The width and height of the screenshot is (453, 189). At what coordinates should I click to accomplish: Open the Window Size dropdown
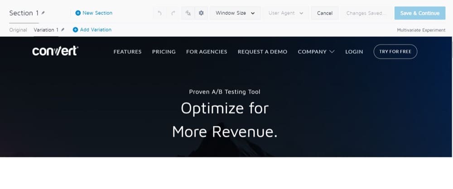(235, 13)
